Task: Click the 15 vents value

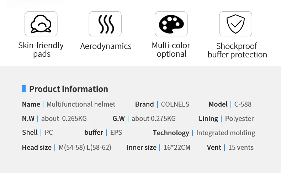Action: (241, 148)
